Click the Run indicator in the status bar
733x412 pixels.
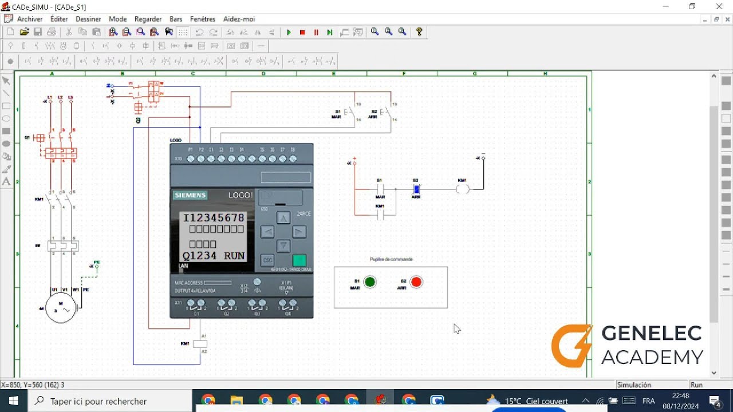point(697,385)
